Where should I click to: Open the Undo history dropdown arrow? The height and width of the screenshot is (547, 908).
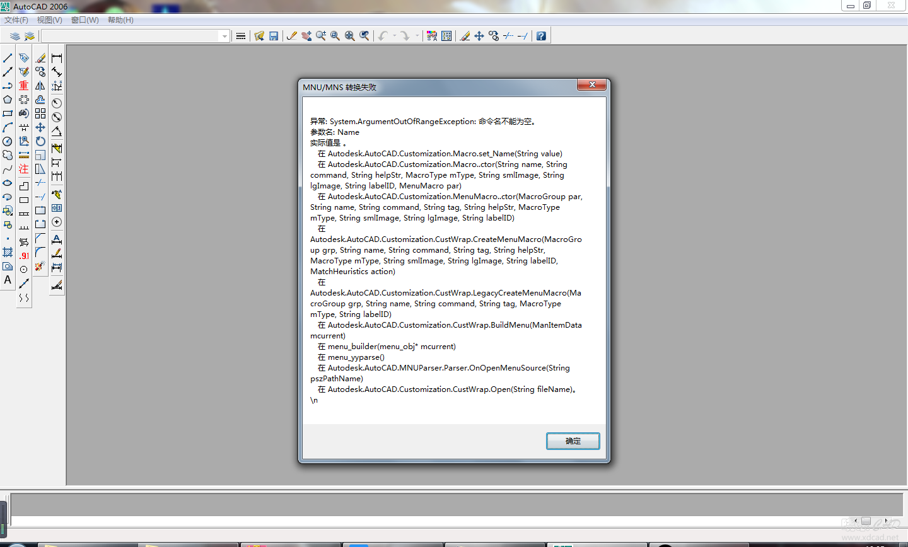(395, 36)
